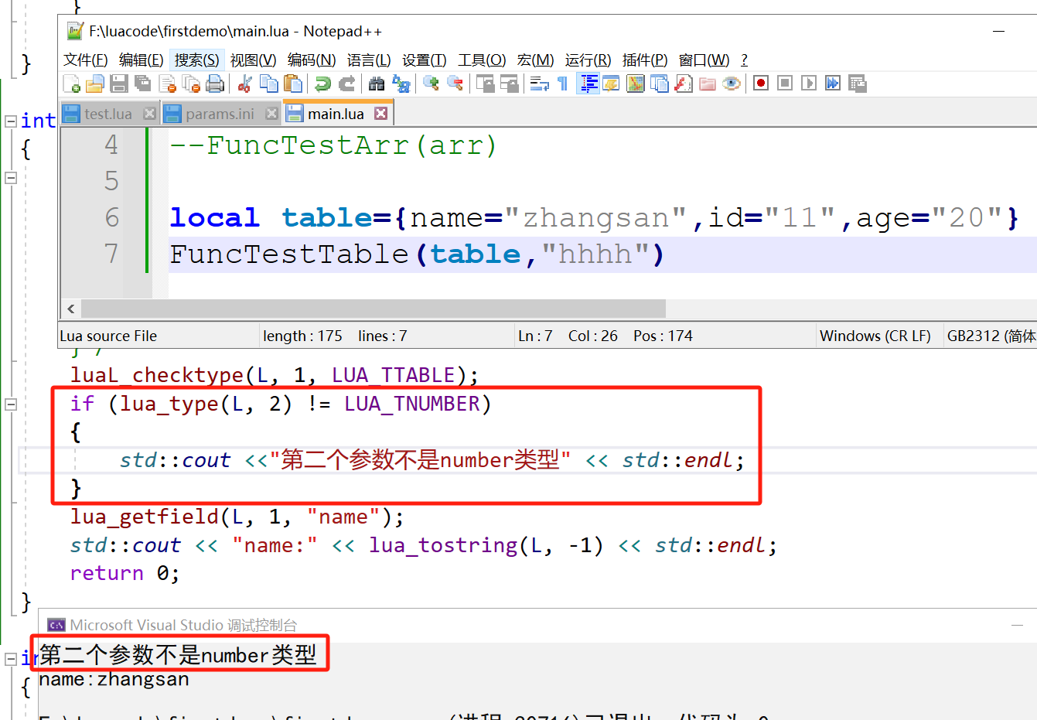
Task: Click Windows (CR LF) in status bar
Action: pos(875,336)
